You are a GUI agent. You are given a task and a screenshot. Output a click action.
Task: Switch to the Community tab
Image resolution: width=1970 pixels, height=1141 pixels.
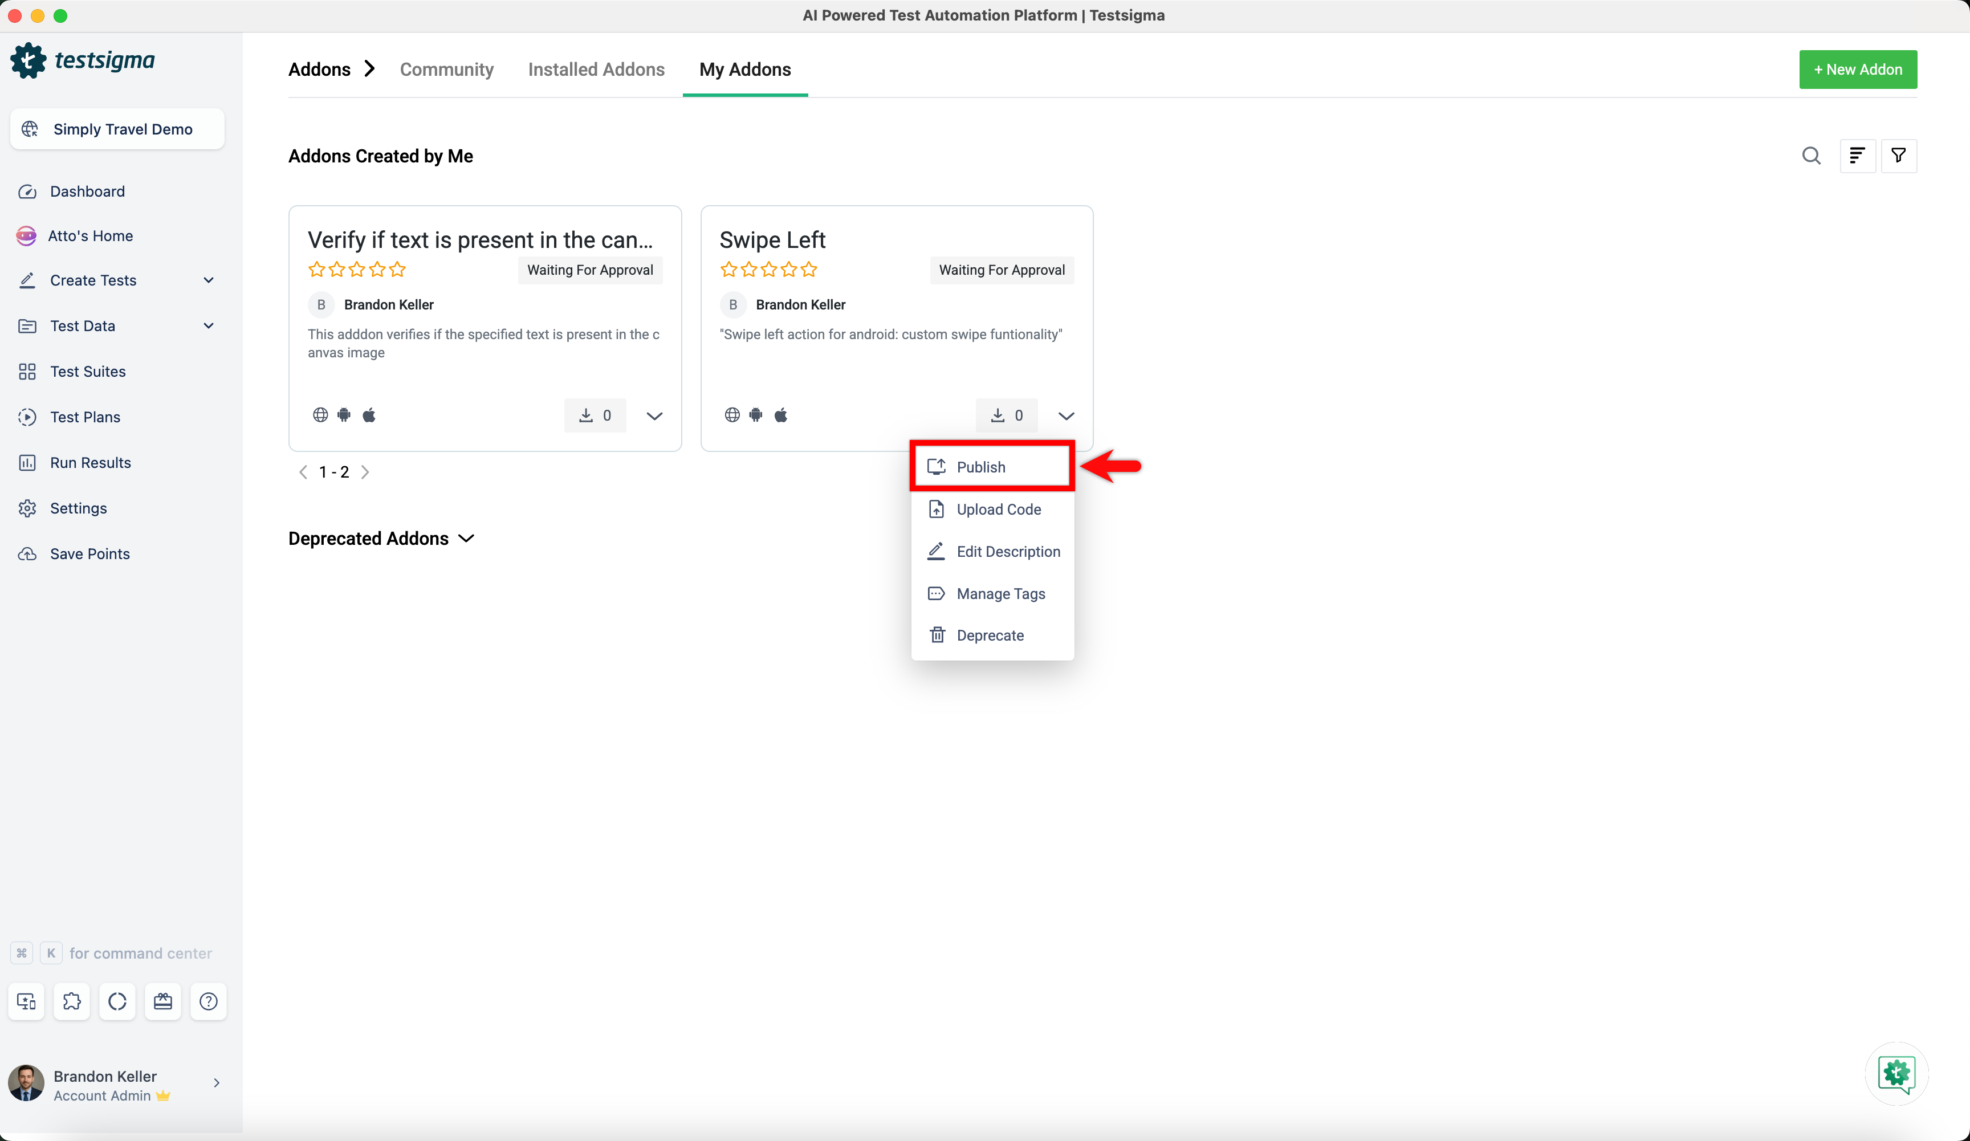pos(446,70)
